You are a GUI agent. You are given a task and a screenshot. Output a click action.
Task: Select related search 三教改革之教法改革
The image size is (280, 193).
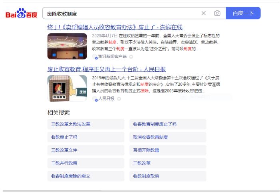click(86, 124)
